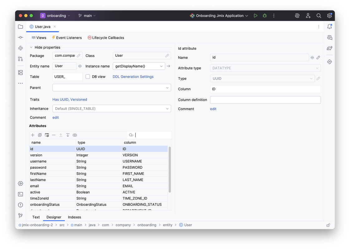This screenshot has height=249, width=350.
Task: Open the onboarding project dropdown
Action: (55, 16)
